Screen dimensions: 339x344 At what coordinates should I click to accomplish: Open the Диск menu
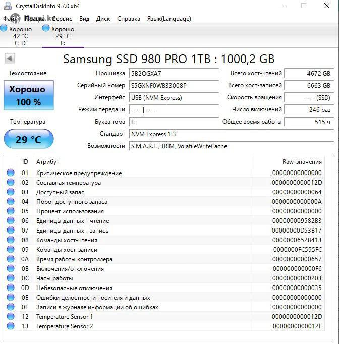103,19
